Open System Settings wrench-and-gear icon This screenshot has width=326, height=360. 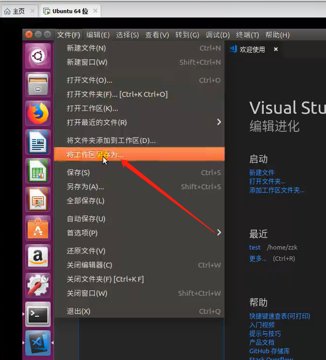pyautogui.click(x=38, y=286)
